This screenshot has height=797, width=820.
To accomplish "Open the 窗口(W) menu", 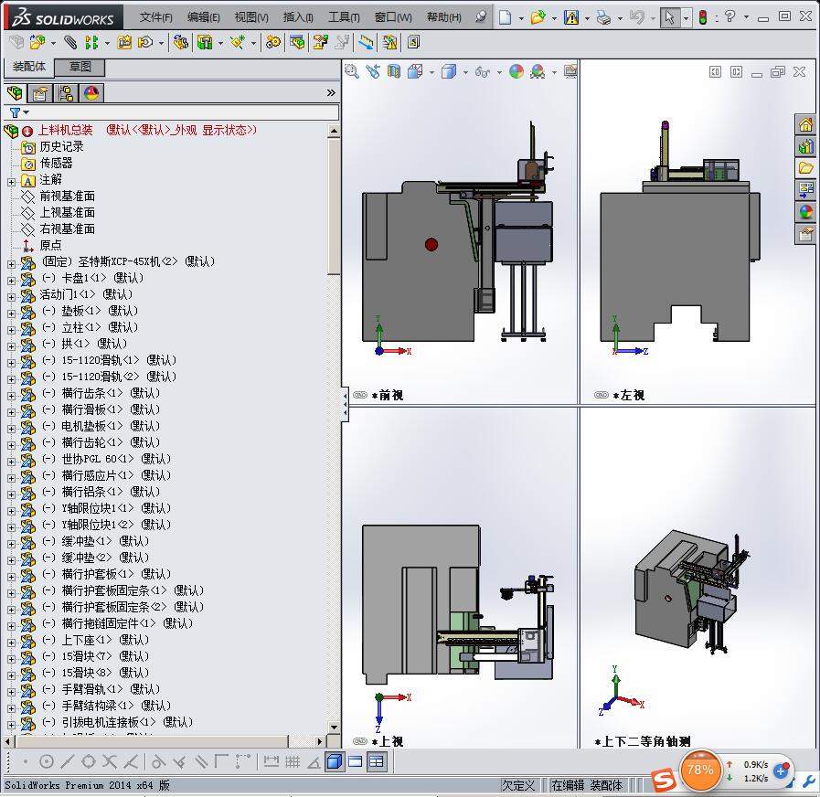I will pos(393,17).
